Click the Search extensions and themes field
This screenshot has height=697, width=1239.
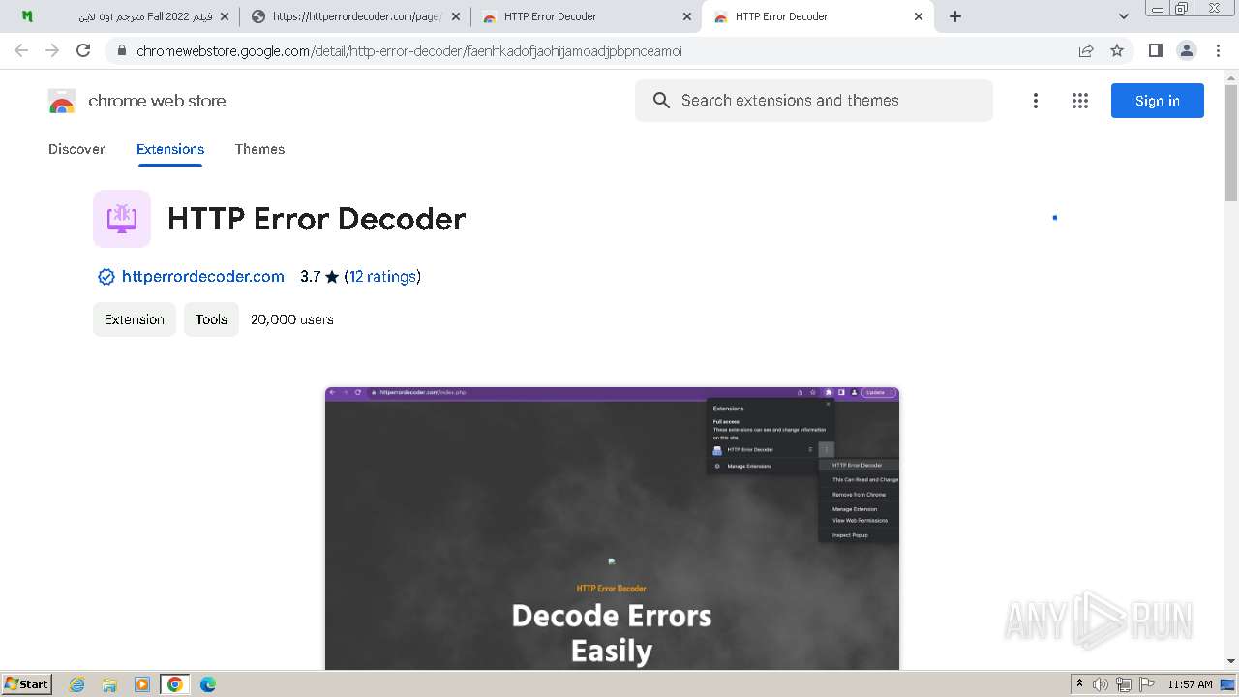point(813,101)
